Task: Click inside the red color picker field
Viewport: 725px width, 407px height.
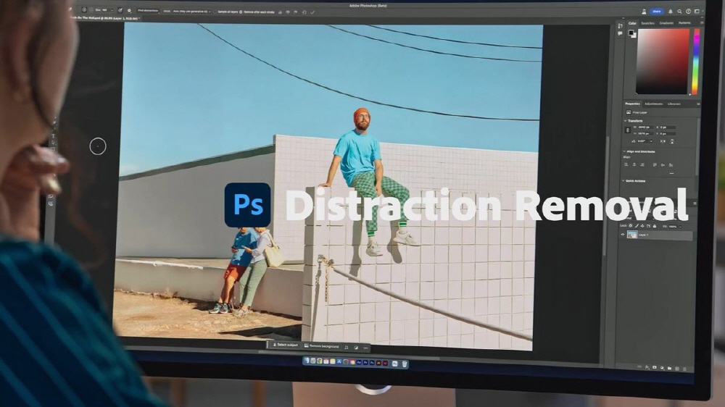Action: click(663, 62)
